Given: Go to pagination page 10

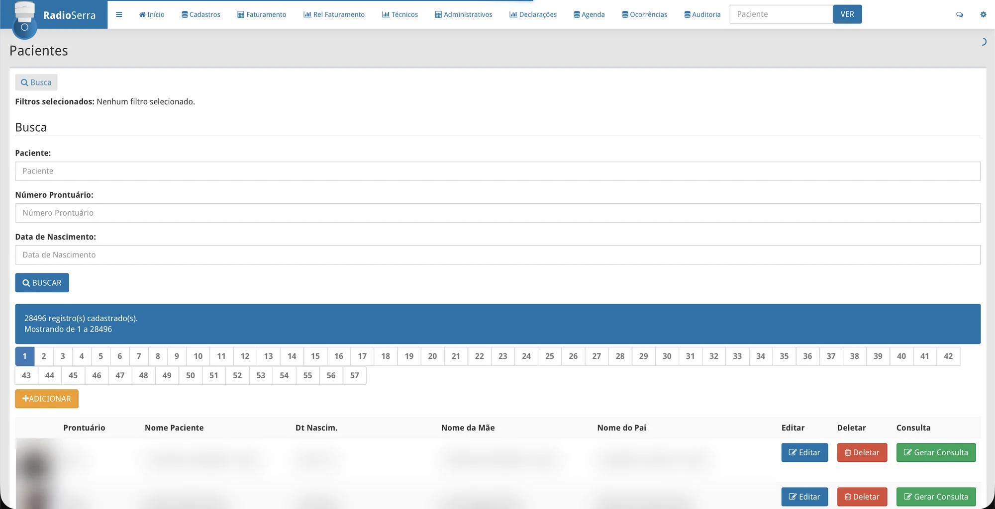Looking at the screenshot, I should (x=198, y=356).
